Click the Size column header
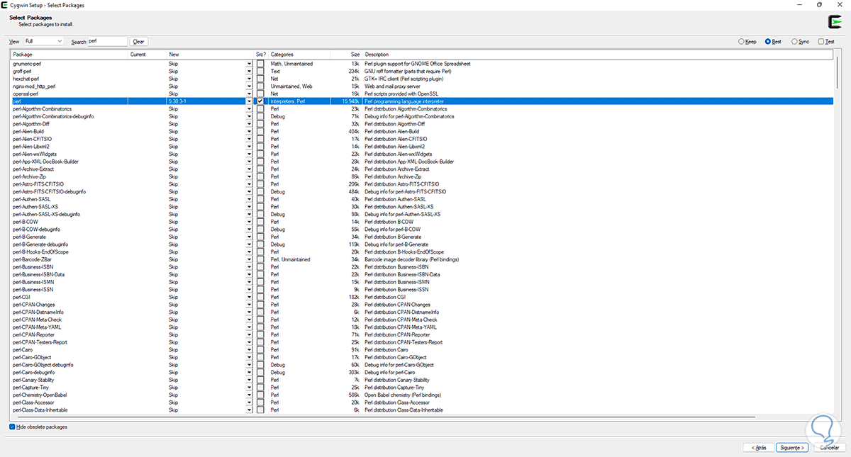851x457 pixels. point(346,55)
